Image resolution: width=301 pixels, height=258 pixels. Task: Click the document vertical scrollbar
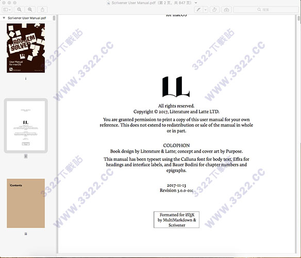[299, 19]
